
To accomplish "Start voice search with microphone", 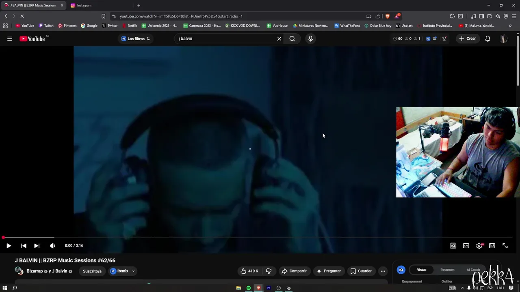I will pos(310,39).
